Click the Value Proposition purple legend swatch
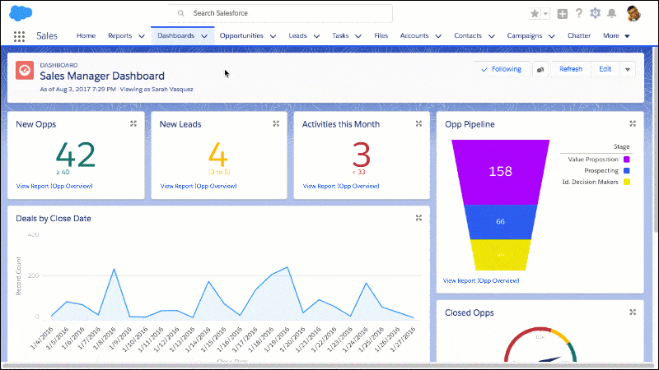 pos(627,160)
